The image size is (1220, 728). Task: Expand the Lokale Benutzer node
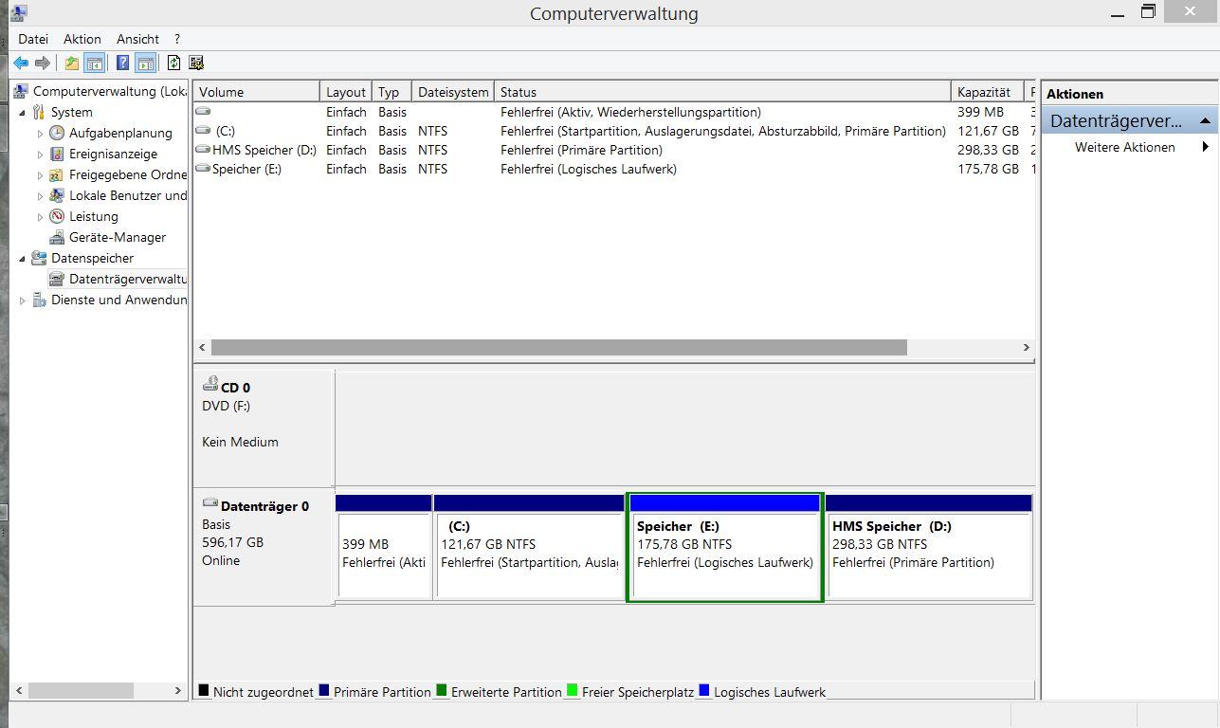coord(41,196)
